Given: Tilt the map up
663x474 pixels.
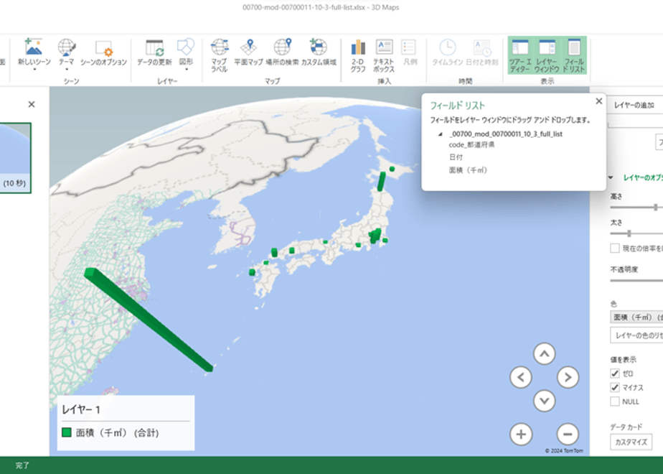Looking at the screenshot, I should (x=544, y=354).
